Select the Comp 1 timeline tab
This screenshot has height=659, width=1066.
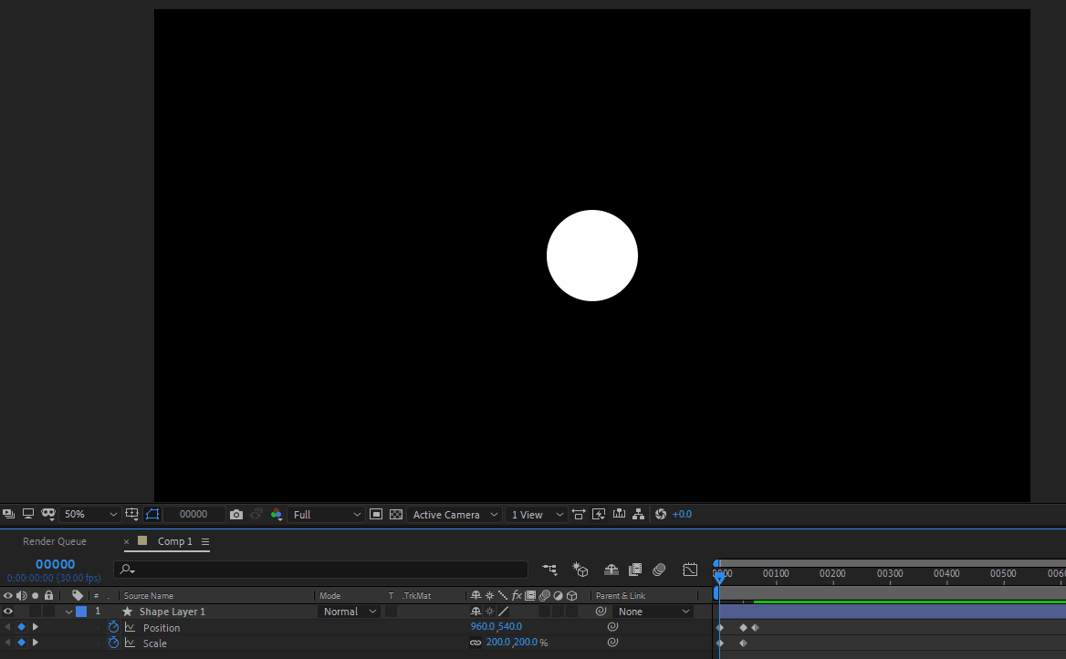[174, 541]
